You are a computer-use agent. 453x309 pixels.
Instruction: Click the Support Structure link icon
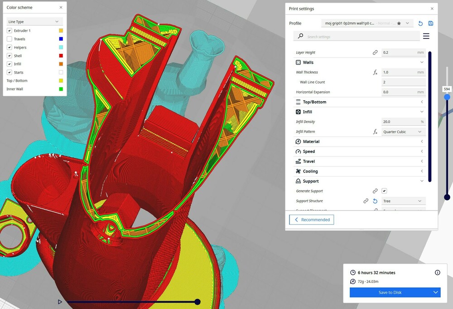point(366,201)
